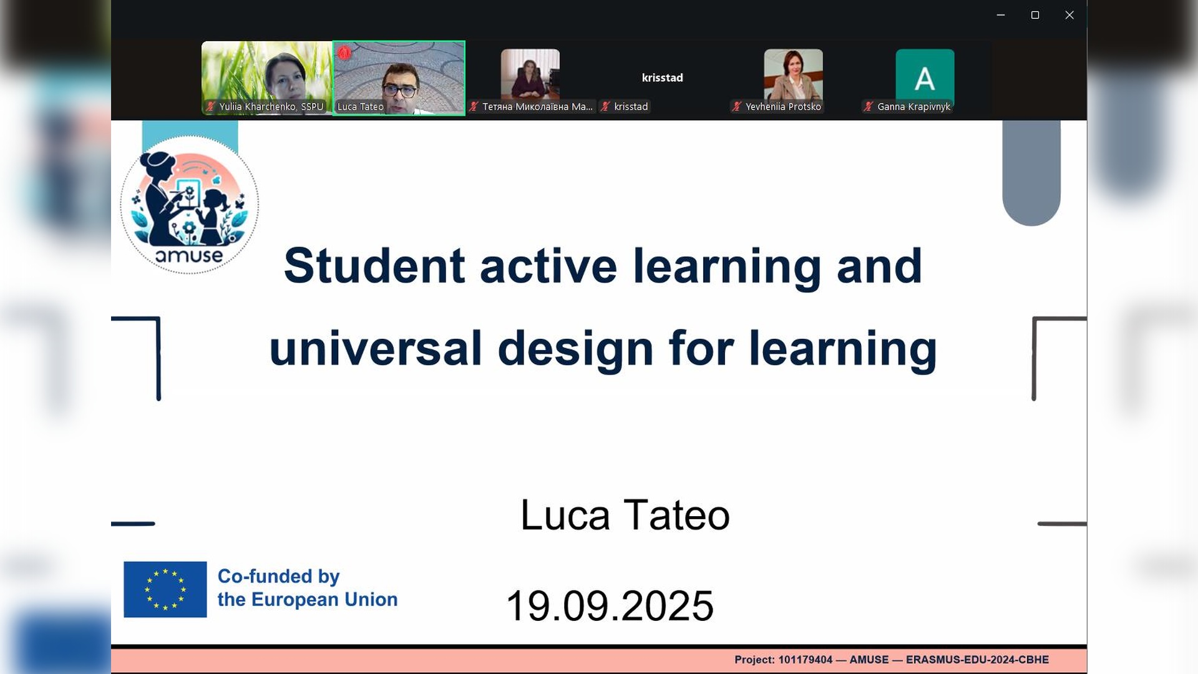Click the European Union flag emblem
1198x674 pixels.
pos(165,589)
